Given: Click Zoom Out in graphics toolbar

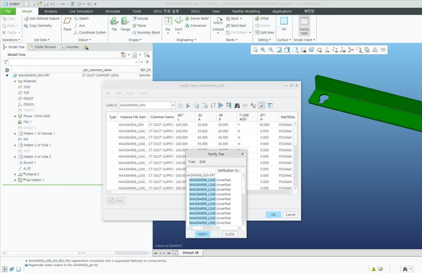Looking at the screenshot, I should pyautogui.click(x=271, y=50).
